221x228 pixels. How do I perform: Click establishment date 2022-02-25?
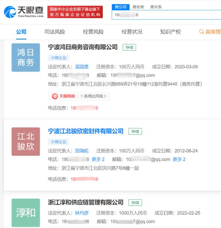coord(189,213)
